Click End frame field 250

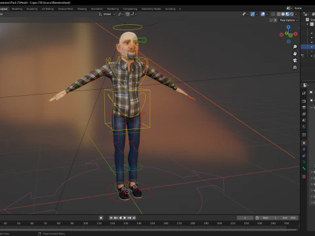tap(289, 218)
